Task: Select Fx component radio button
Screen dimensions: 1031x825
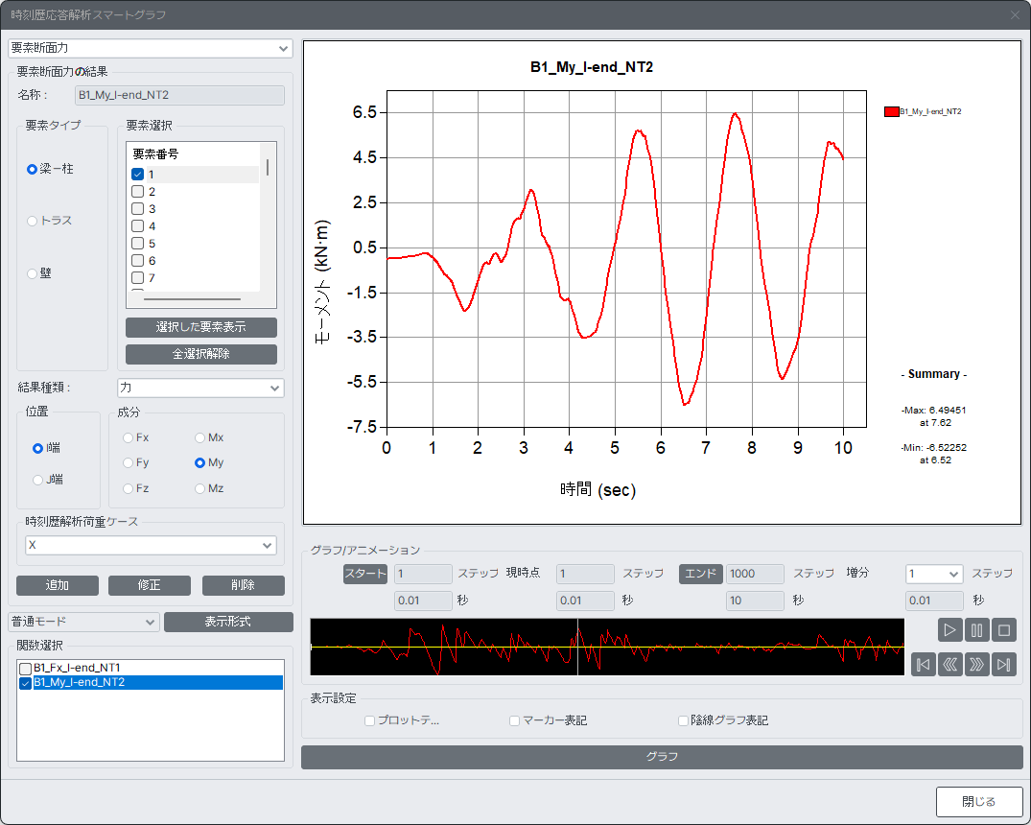Action: [x=128, y=437]
